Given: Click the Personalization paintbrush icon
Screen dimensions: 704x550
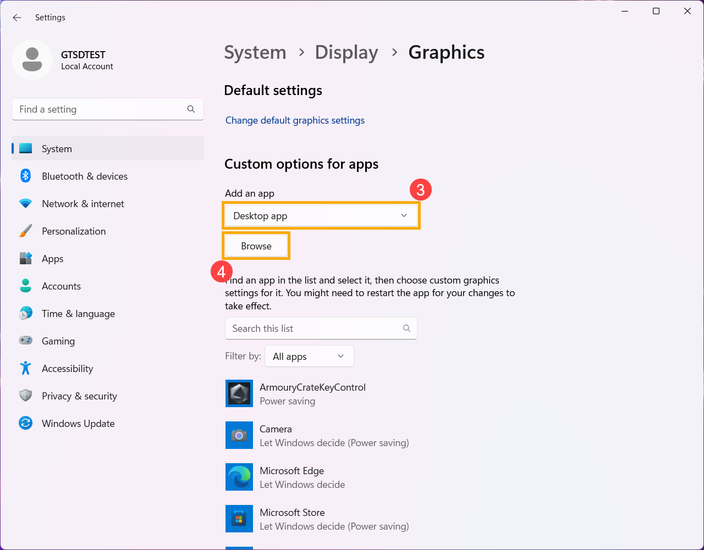Looking at the screenshot, I should pos(25,231).
